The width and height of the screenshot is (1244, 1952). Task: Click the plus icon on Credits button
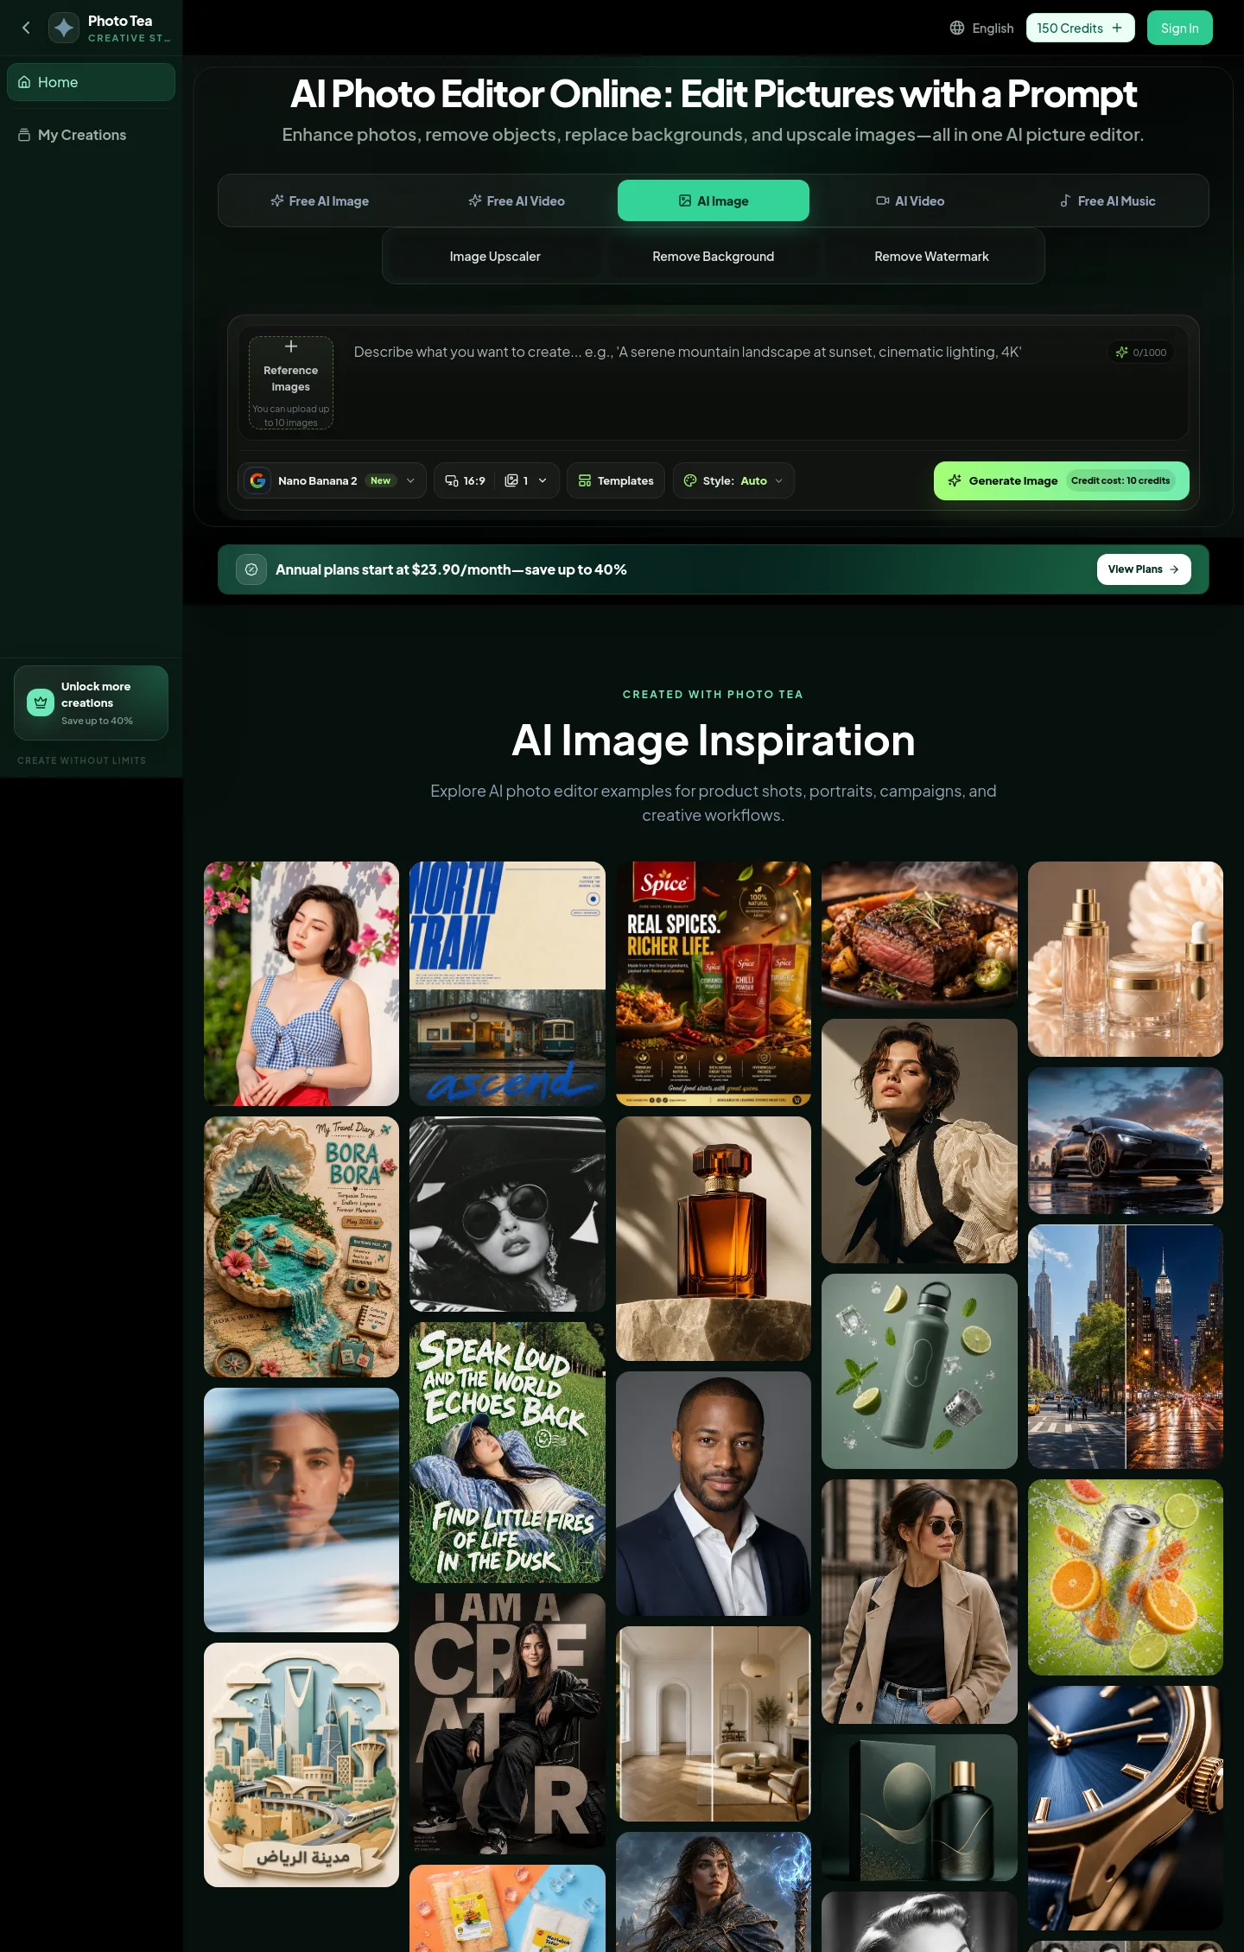point(1117,28)
